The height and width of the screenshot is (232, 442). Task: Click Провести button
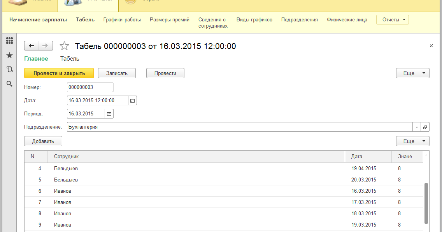pyautogui.click(x=165, y=73)
